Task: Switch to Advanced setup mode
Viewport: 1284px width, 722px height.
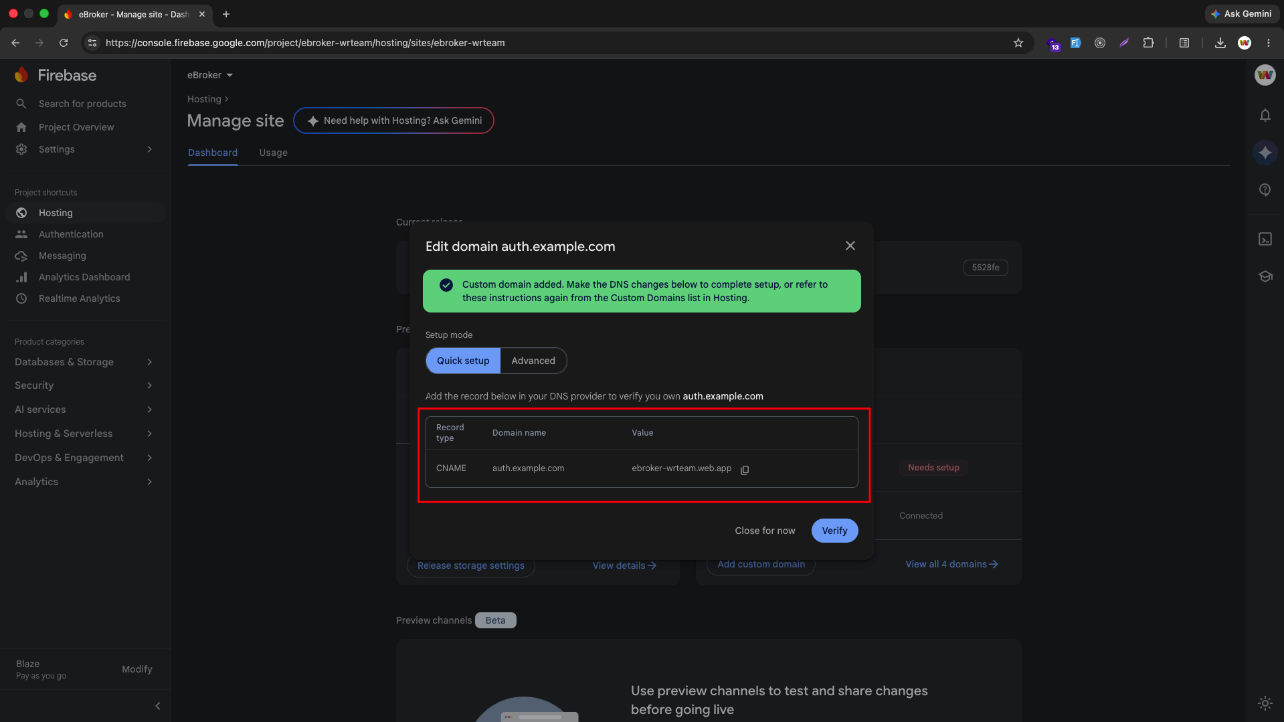Action: (x=533, y=361)
